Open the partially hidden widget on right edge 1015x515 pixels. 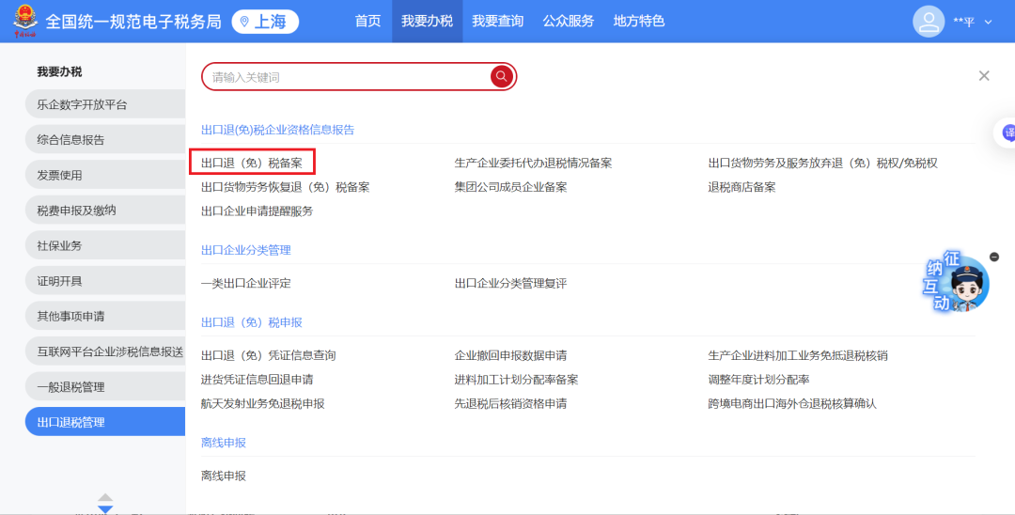pyautogui.click(x=1006, y=134)
